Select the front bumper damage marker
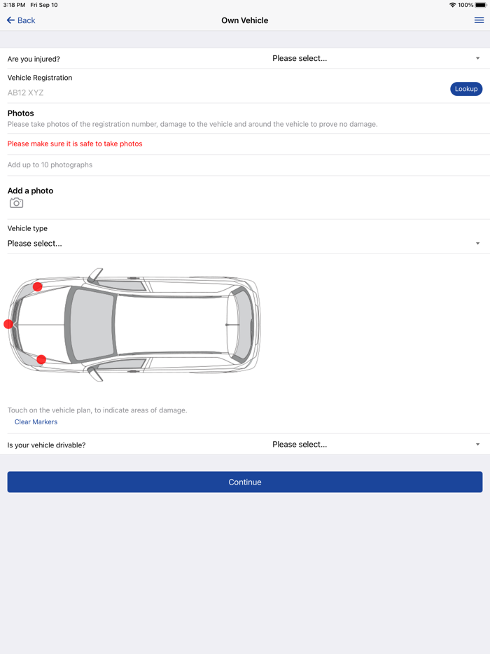This screenshot has height=654, width=490. [x=8, y=324]
